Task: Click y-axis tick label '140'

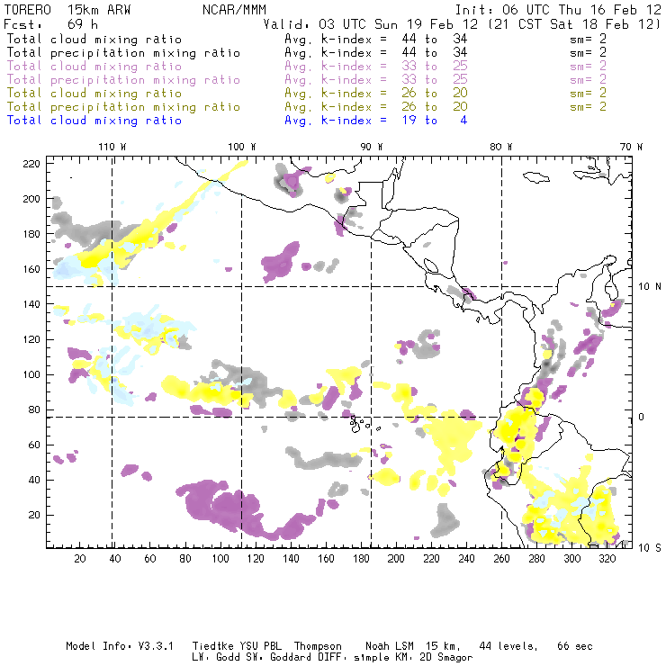Action: coord(31,304)
